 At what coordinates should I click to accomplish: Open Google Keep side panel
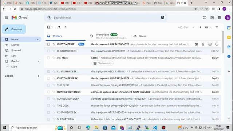[229, 37]
